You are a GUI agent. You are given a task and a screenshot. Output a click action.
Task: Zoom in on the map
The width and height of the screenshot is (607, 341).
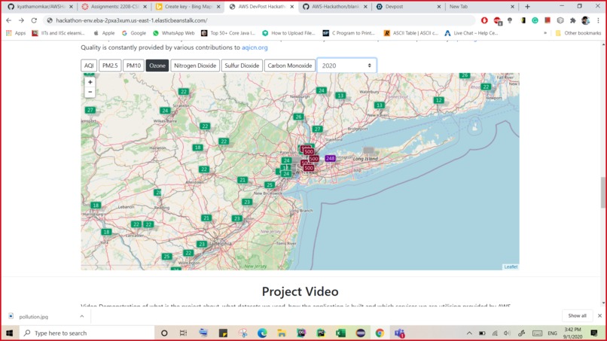click(x=90, y=82)
